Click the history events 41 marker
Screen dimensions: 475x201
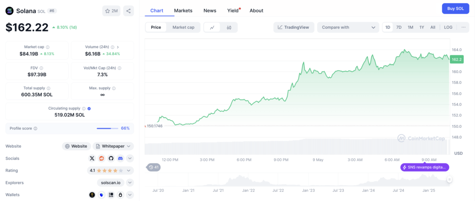(x=154, y=167)
